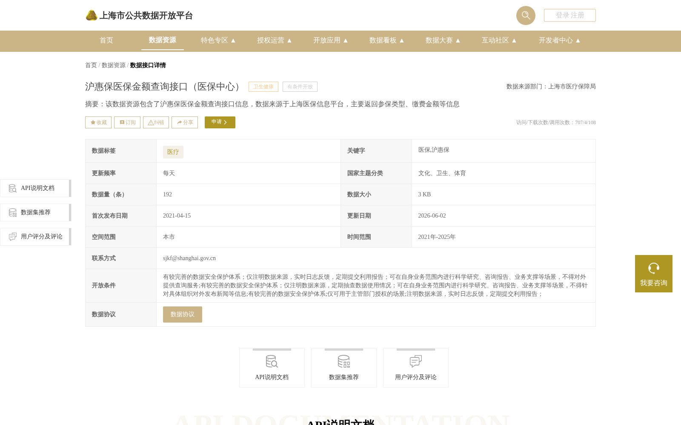Click breadcrumb 首页 link
681x425 pixels.
[x=91, y=65]
